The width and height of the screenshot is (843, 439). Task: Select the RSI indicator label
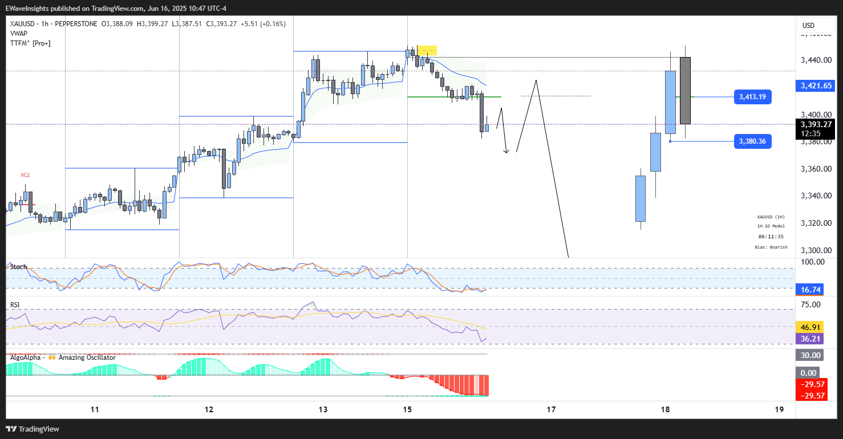15,305
